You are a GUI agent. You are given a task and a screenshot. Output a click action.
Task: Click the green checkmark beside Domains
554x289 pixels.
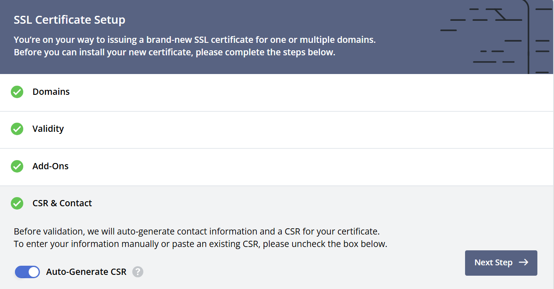[17, 92]
